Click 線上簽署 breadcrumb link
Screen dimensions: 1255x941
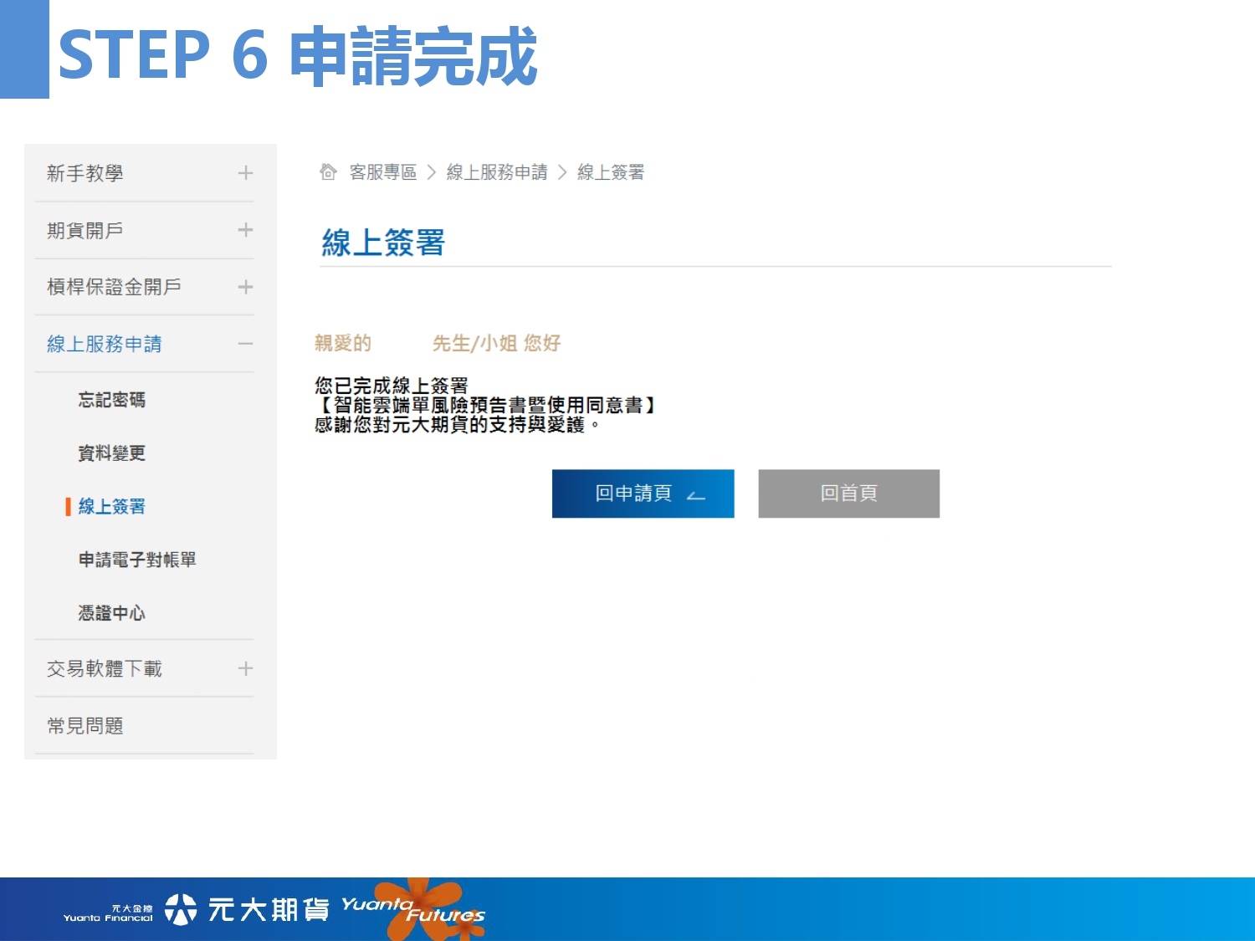point(611,172)
